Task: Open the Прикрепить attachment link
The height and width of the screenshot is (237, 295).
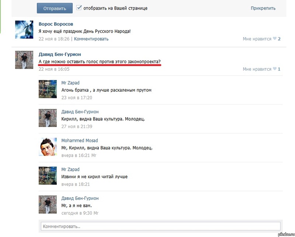Action: 263,8
